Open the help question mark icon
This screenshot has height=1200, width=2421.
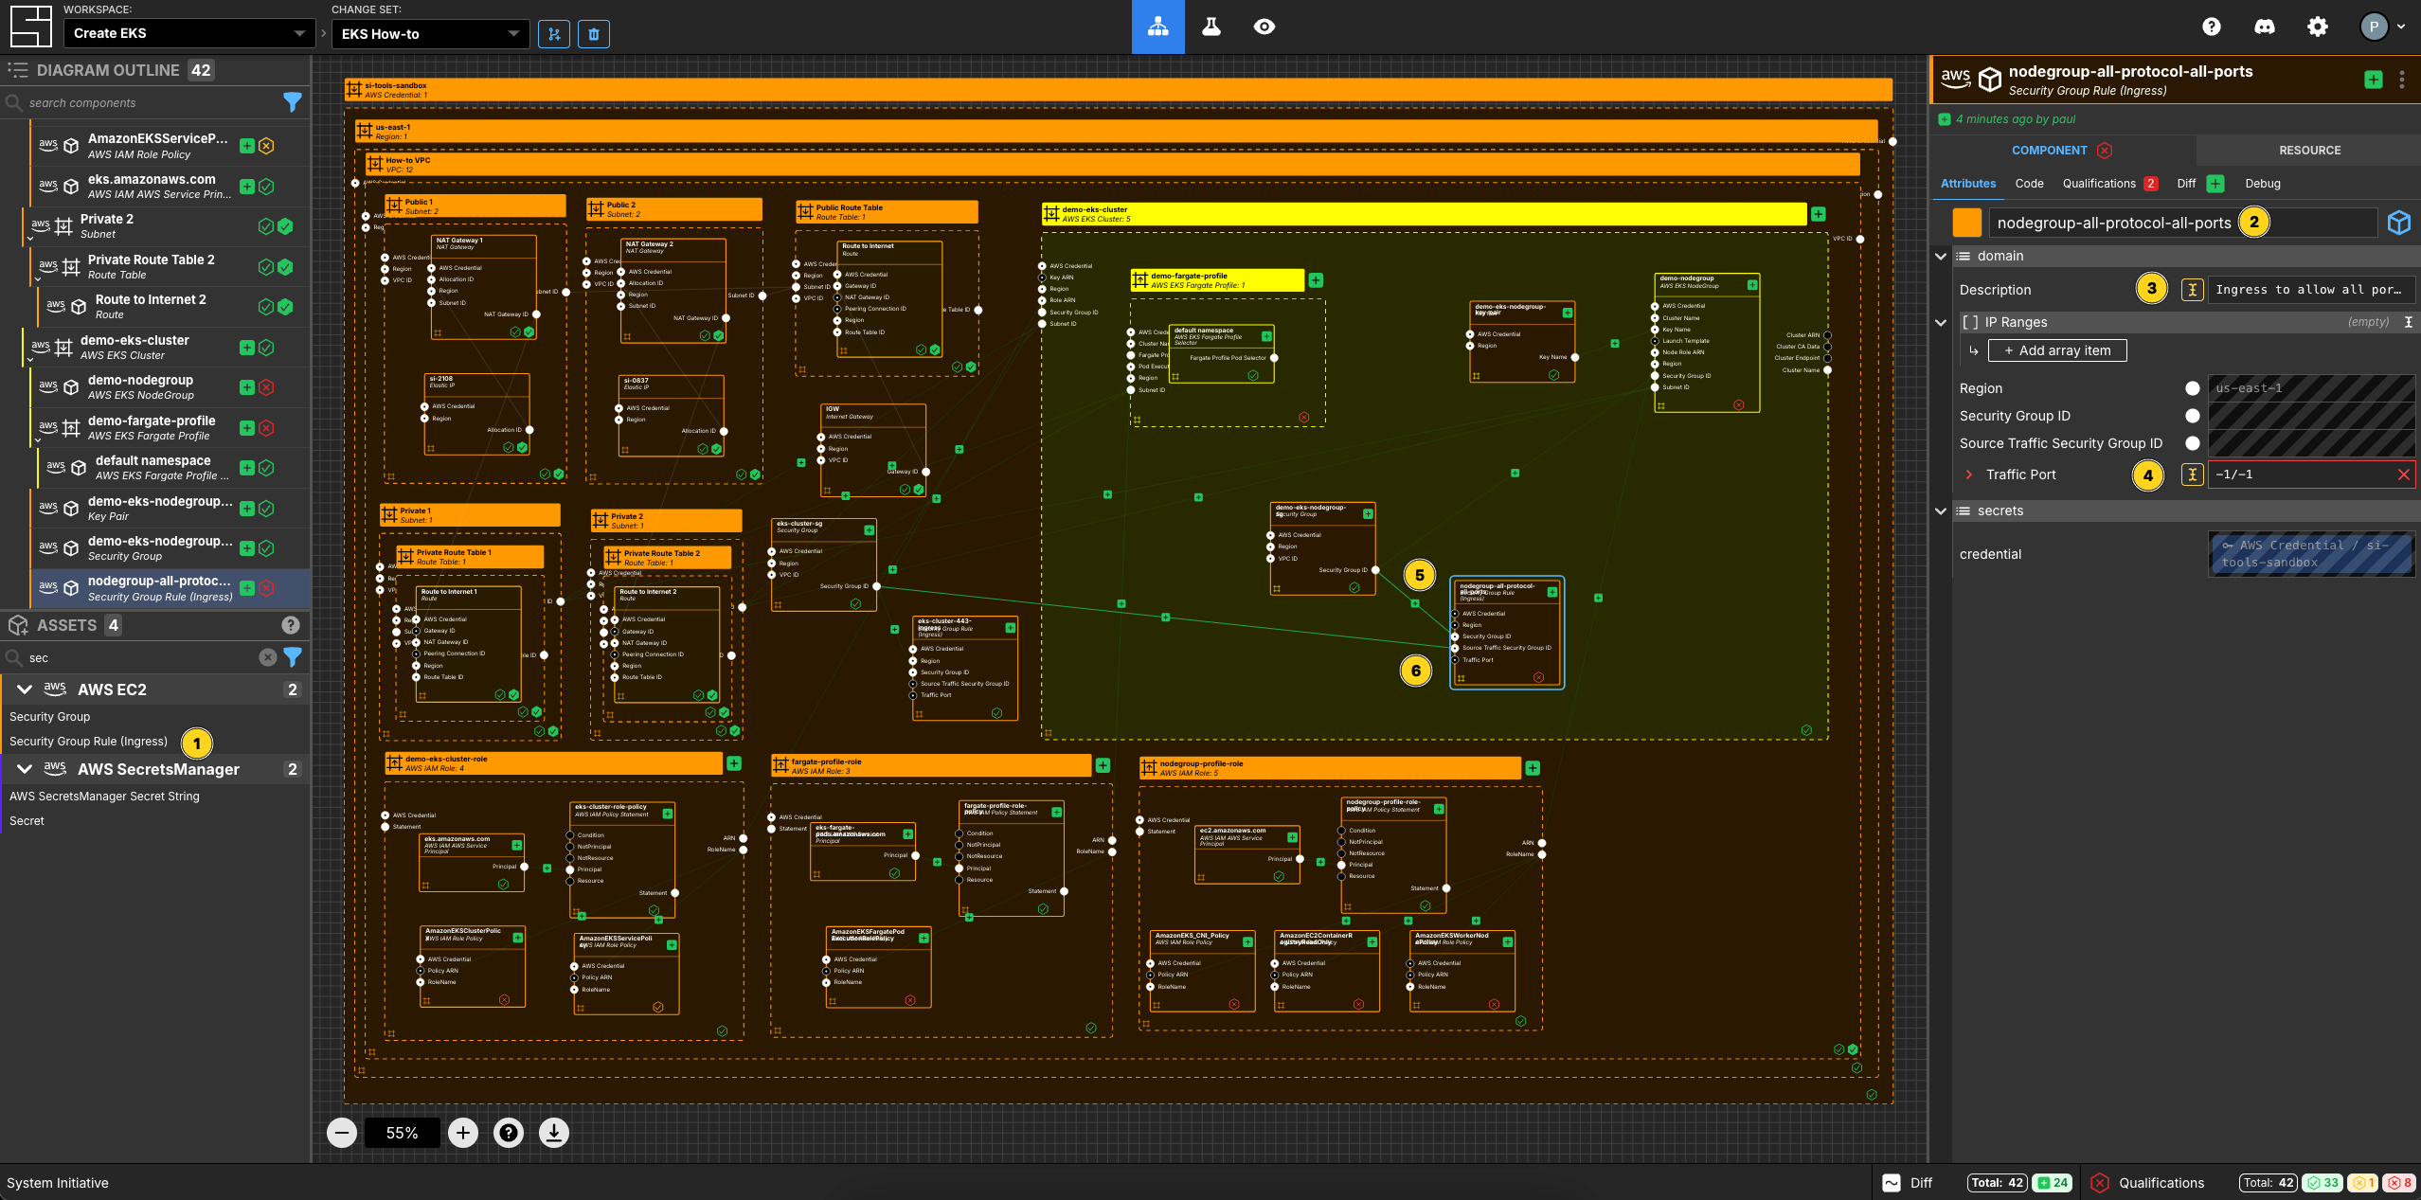point(2212,27)
